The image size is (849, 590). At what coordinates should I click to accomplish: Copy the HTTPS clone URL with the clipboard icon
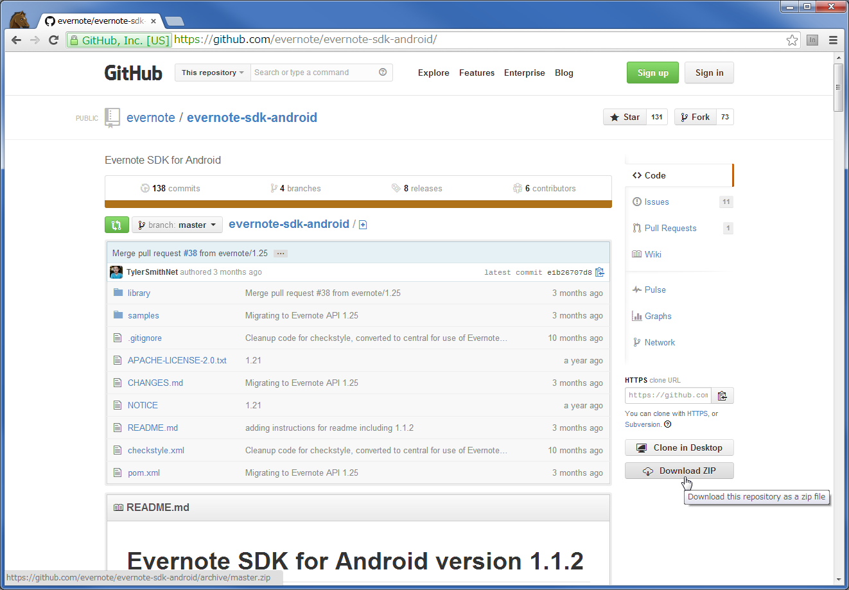coord(722,395)
